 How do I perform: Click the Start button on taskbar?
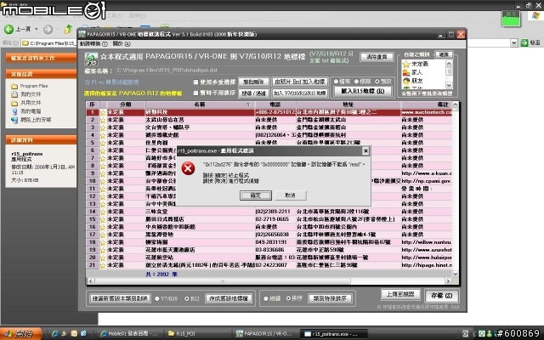point(20,334)
